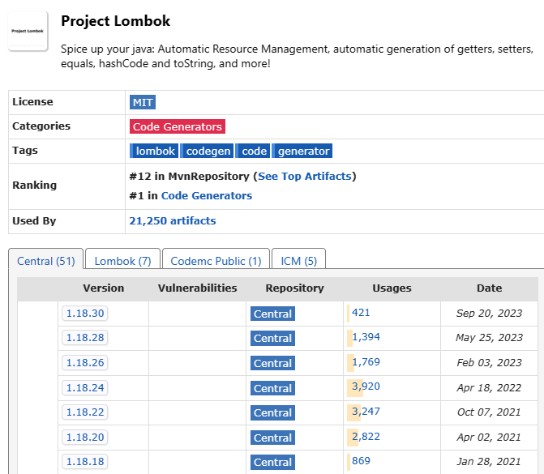The height and width of the screenshot is (474, 544).
Task: Click the Code Generators category badge
Action: point(177,126)
